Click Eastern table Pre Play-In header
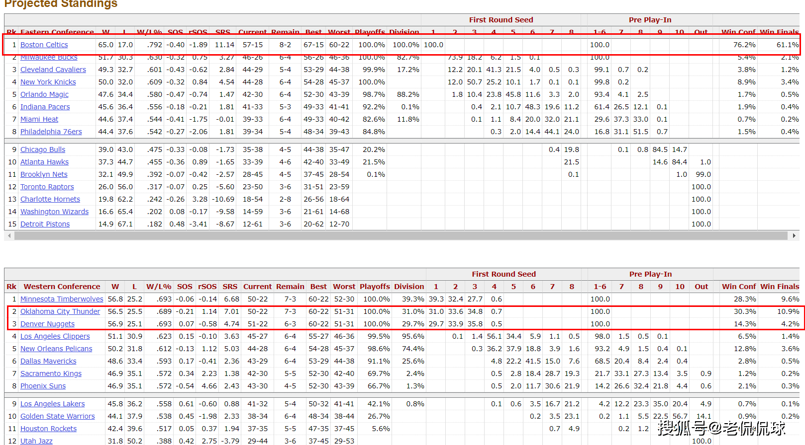This screenshot has width=805, height=445. click(650, 20)
